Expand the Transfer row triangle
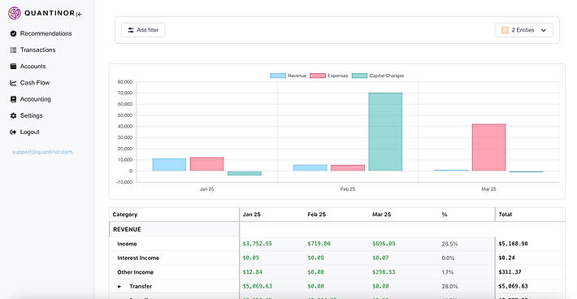 (x=119, y=286)
